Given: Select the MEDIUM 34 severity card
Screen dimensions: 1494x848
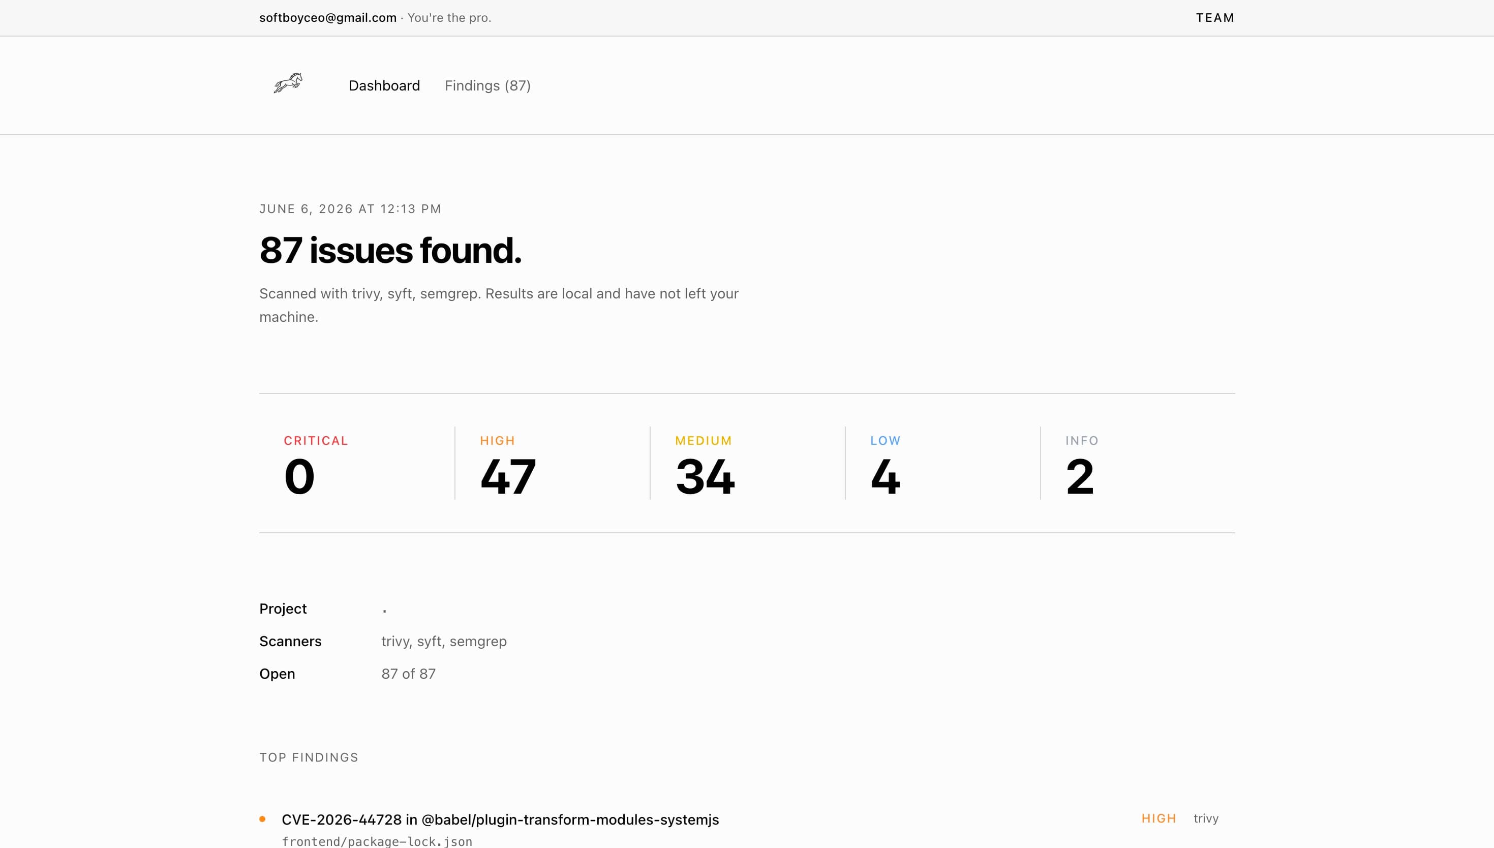Looking at the screenshot, I should pos(748,463).
